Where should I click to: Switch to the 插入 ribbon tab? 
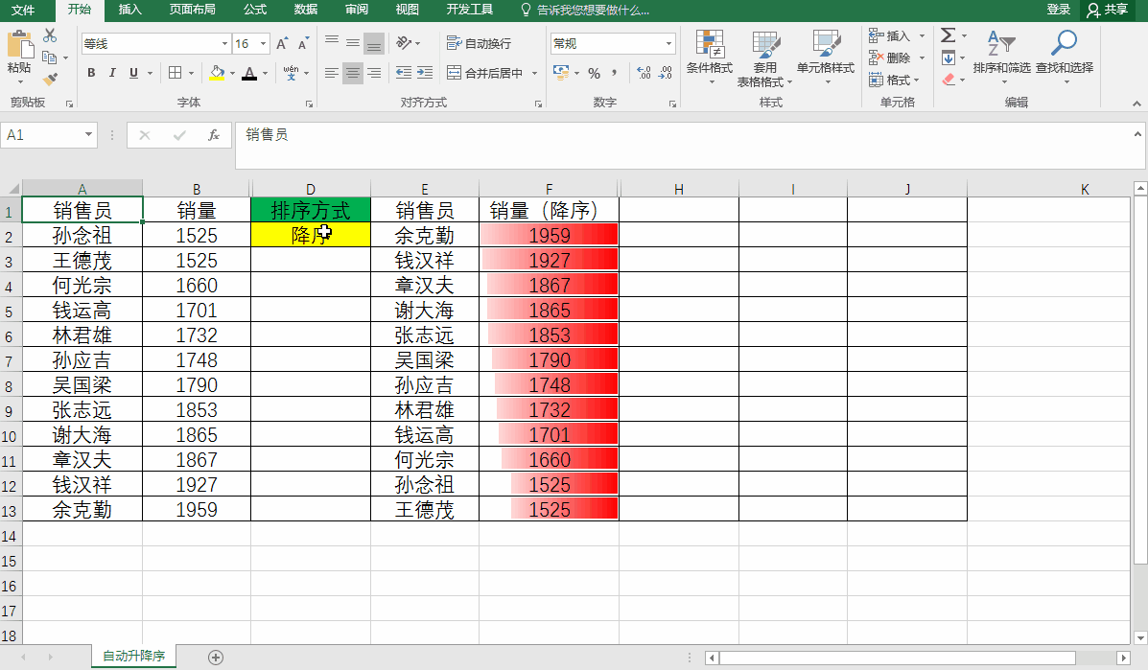click(129, 10)
